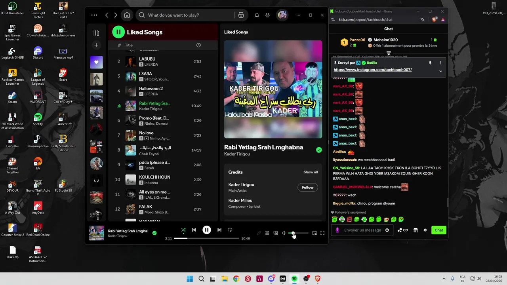The width and height of the screenshot is (507, 285).
Task: Click the plus create playlist icon
Action: tap(96, 45)
